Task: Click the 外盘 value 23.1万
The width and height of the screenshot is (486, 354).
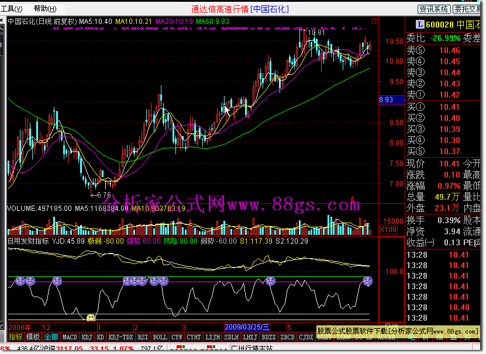Action: [x=447, y=208]
